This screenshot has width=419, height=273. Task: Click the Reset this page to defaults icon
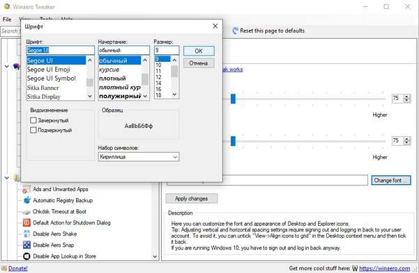click(x=235, y=31)
